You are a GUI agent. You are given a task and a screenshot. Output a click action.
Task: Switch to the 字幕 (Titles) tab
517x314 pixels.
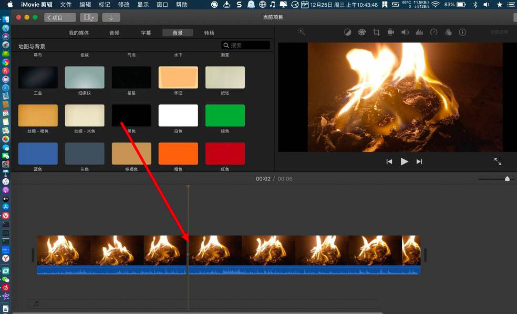click(146, 33)
